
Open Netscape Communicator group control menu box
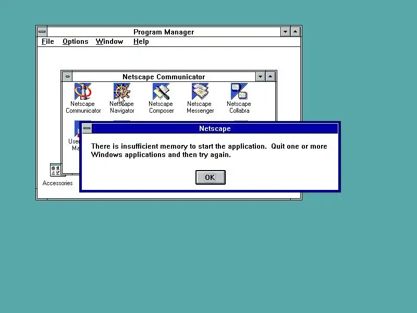tap(67, 77)
